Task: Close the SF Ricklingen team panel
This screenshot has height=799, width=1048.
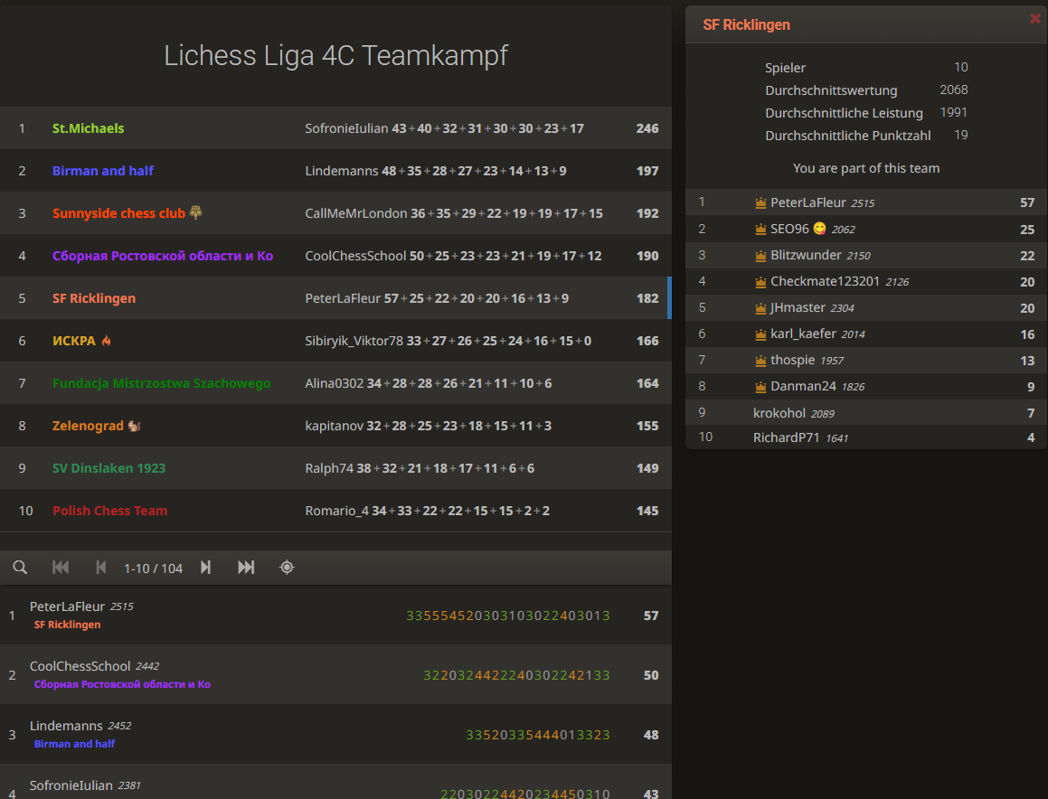Action: pyautogui.click(x=1034, y=17)
